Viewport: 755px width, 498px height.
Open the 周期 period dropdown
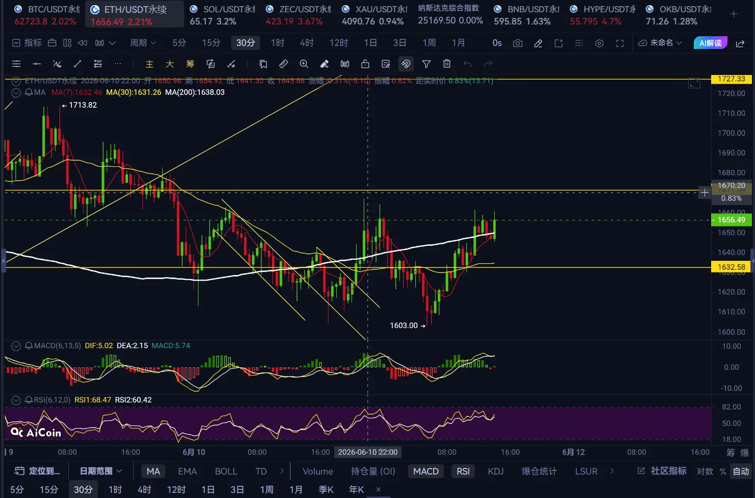143,43
